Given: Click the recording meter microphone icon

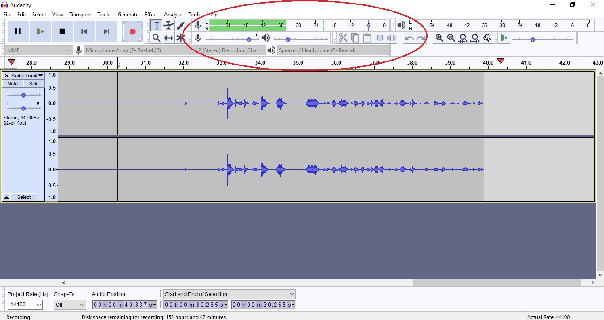Looking at the screenshot, I should point(198,25).
